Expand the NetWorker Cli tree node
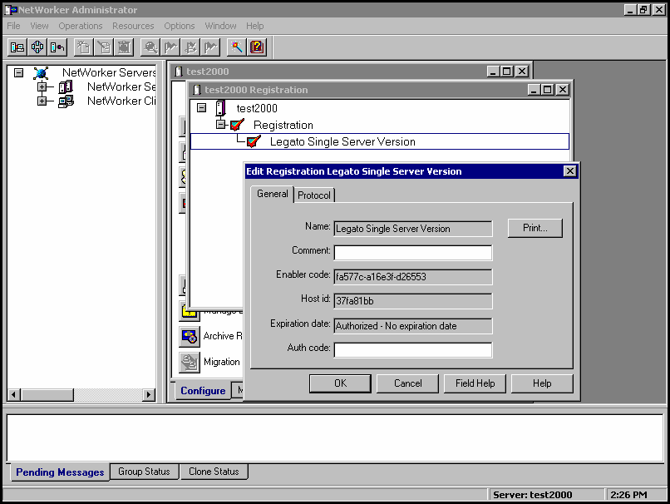Image resolution: width=670 pixels, height=504 pixels. (42, 101)
